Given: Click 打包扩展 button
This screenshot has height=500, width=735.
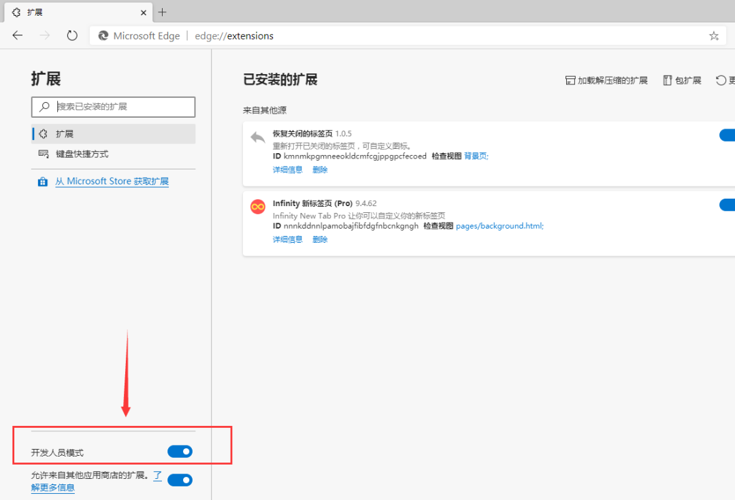Looking at the screenshot, I should 682,80.
